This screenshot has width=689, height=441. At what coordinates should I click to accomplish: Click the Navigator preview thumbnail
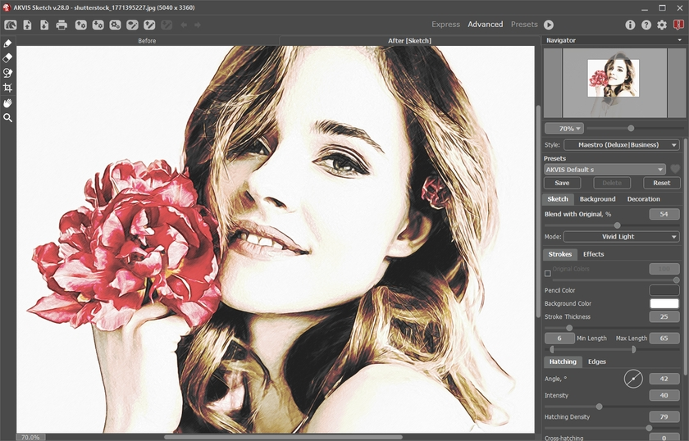coord(612,79)
